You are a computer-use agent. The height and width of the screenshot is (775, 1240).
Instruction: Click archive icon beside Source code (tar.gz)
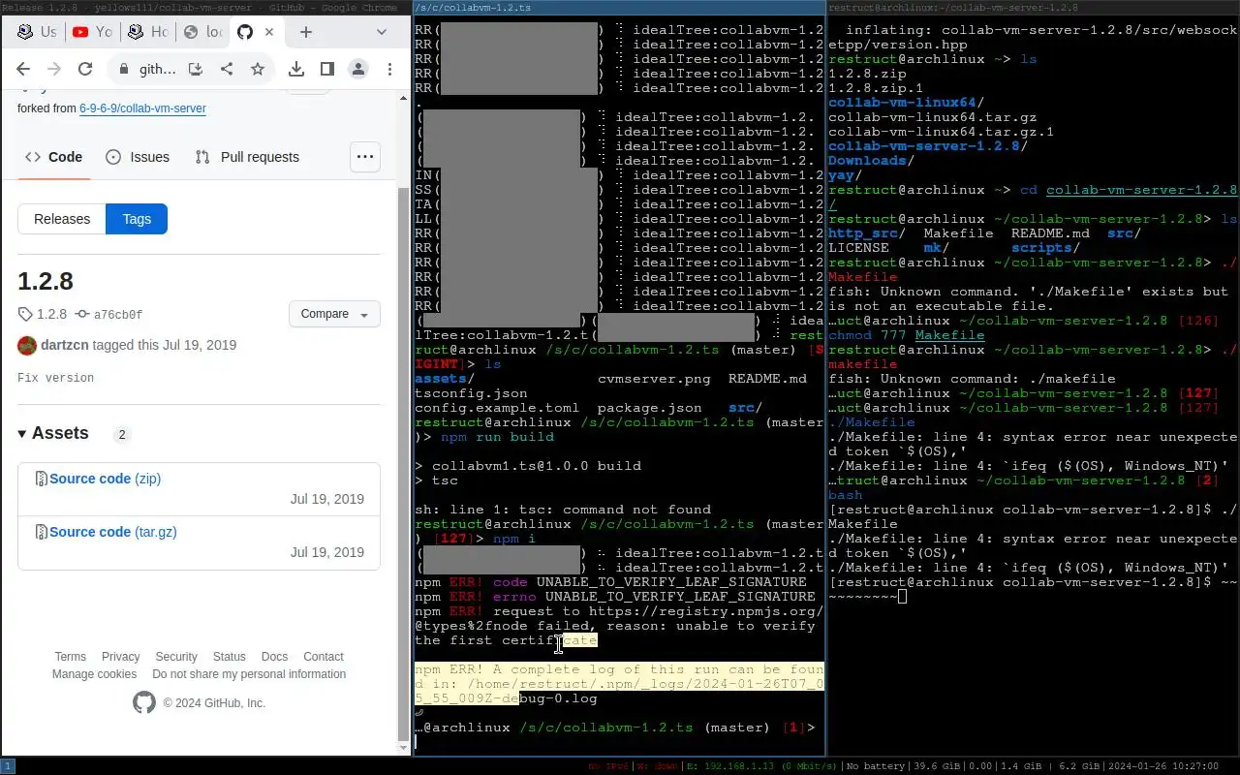point(42,532)
